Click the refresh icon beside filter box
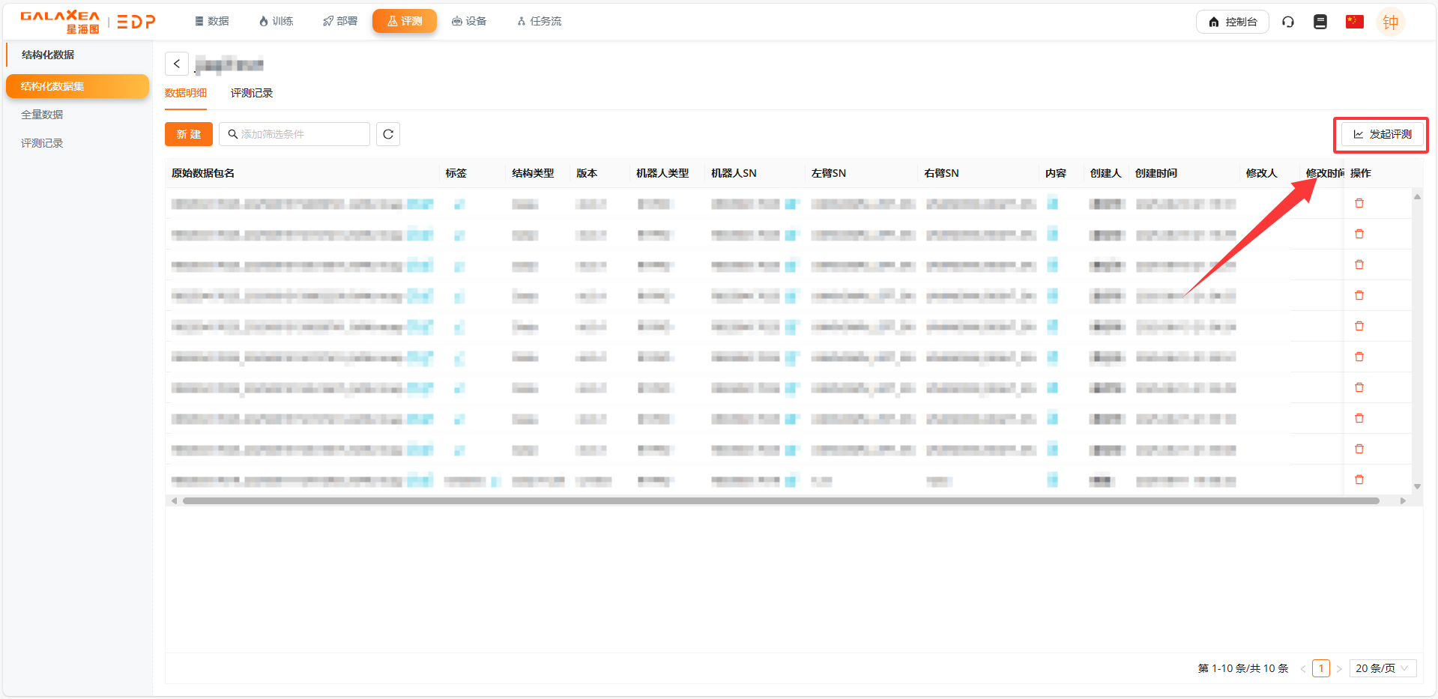Screen dimensions: 1438x699 (x=387, y=134)
